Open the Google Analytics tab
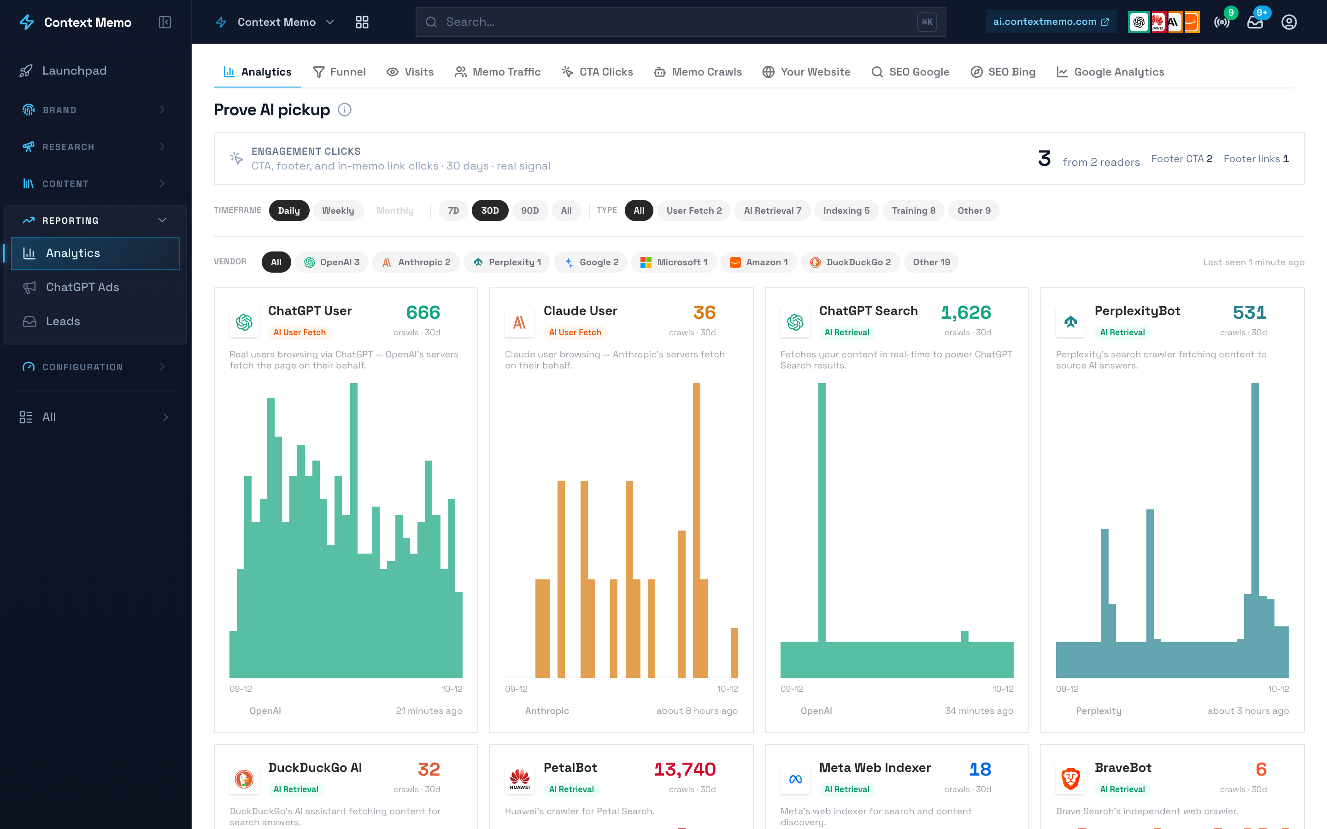This screenshot has height=829, width=1327. coord(1110,72)
